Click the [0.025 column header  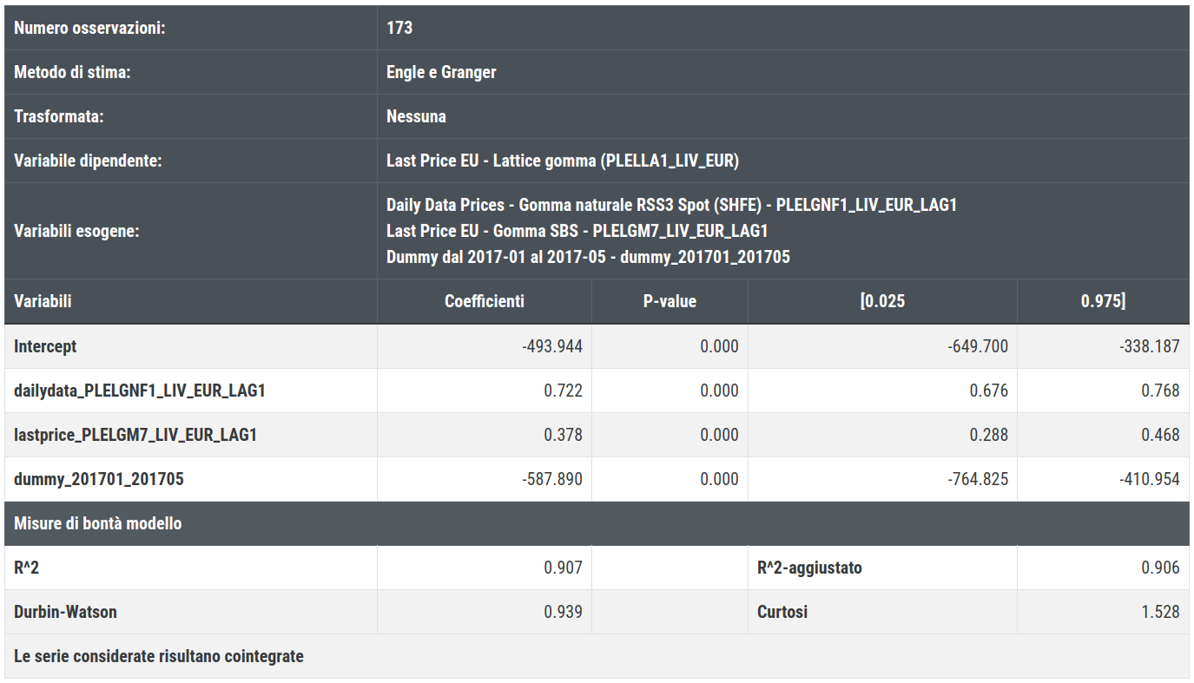click(882, 301)
